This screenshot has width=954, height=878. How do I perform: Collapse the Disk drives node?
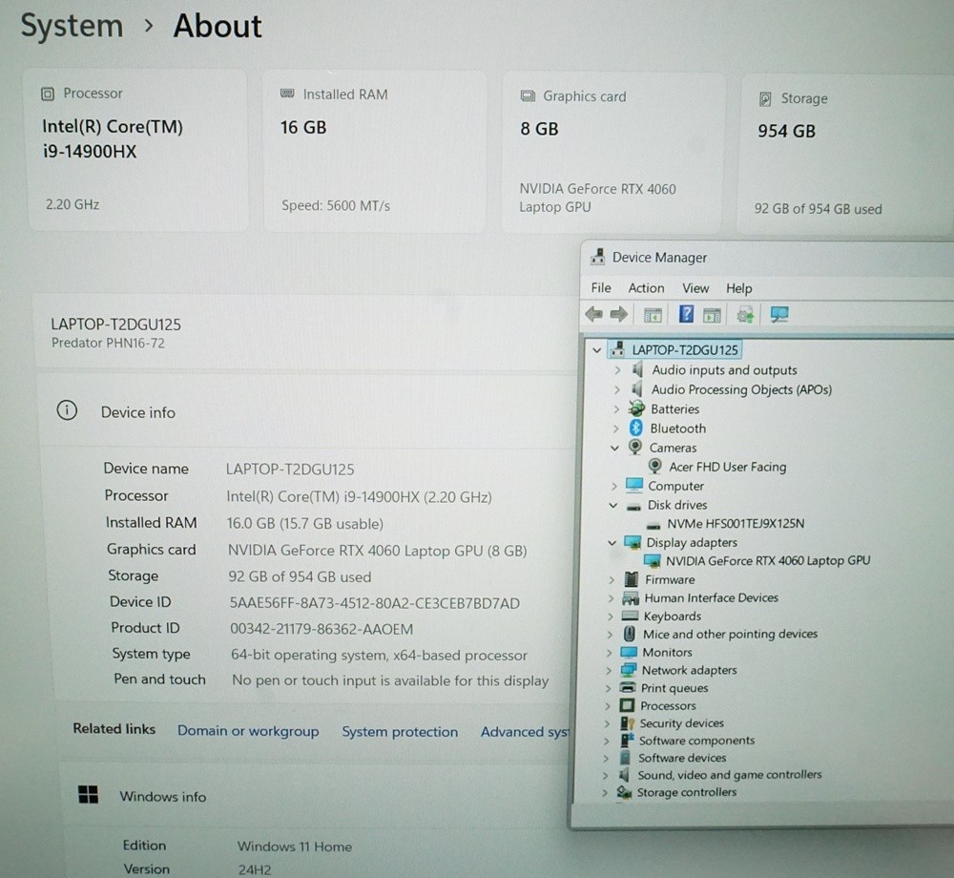click(x=613, y=505)
